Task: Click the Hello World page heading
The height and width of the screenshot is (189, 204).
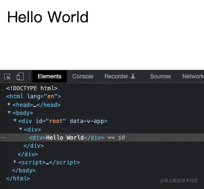Action: 48,17
